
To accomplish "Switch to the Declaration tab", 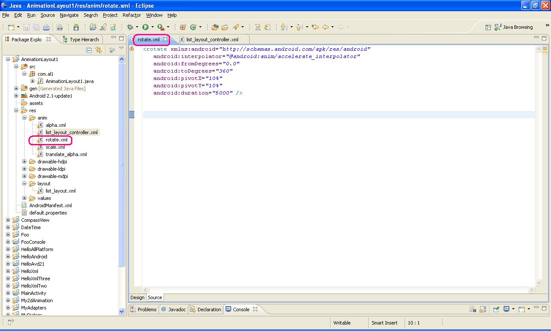I will [206, 310].
